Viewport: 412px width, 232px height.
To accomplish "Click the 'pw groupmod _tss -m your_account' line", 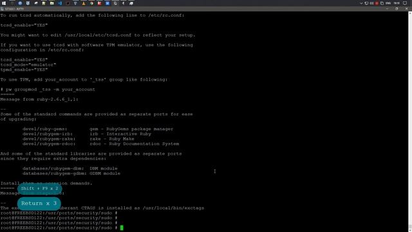I will (48, 90).
